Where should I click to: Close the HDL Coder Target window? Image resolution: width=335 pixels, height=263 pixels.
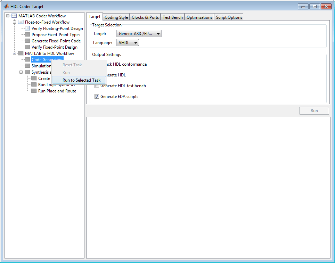(326, 7)
